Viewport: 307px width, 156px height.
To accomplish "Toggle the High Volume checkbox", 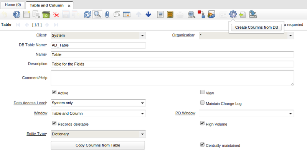I will (x=202, y=124).
